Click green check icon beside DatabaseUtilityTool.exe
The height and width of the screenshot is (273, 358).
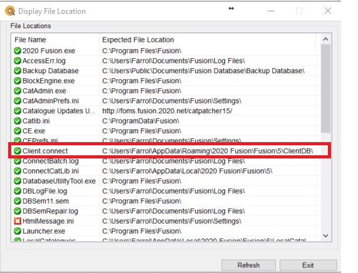(x=18, y=181)
